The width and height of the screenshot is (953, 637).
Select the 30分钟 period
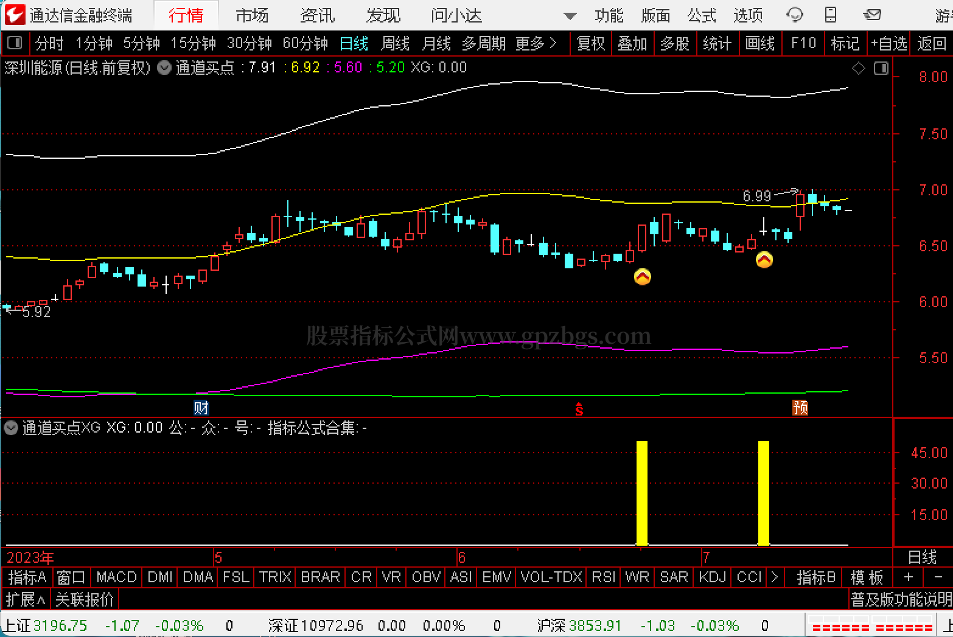(x=250, y=43)
